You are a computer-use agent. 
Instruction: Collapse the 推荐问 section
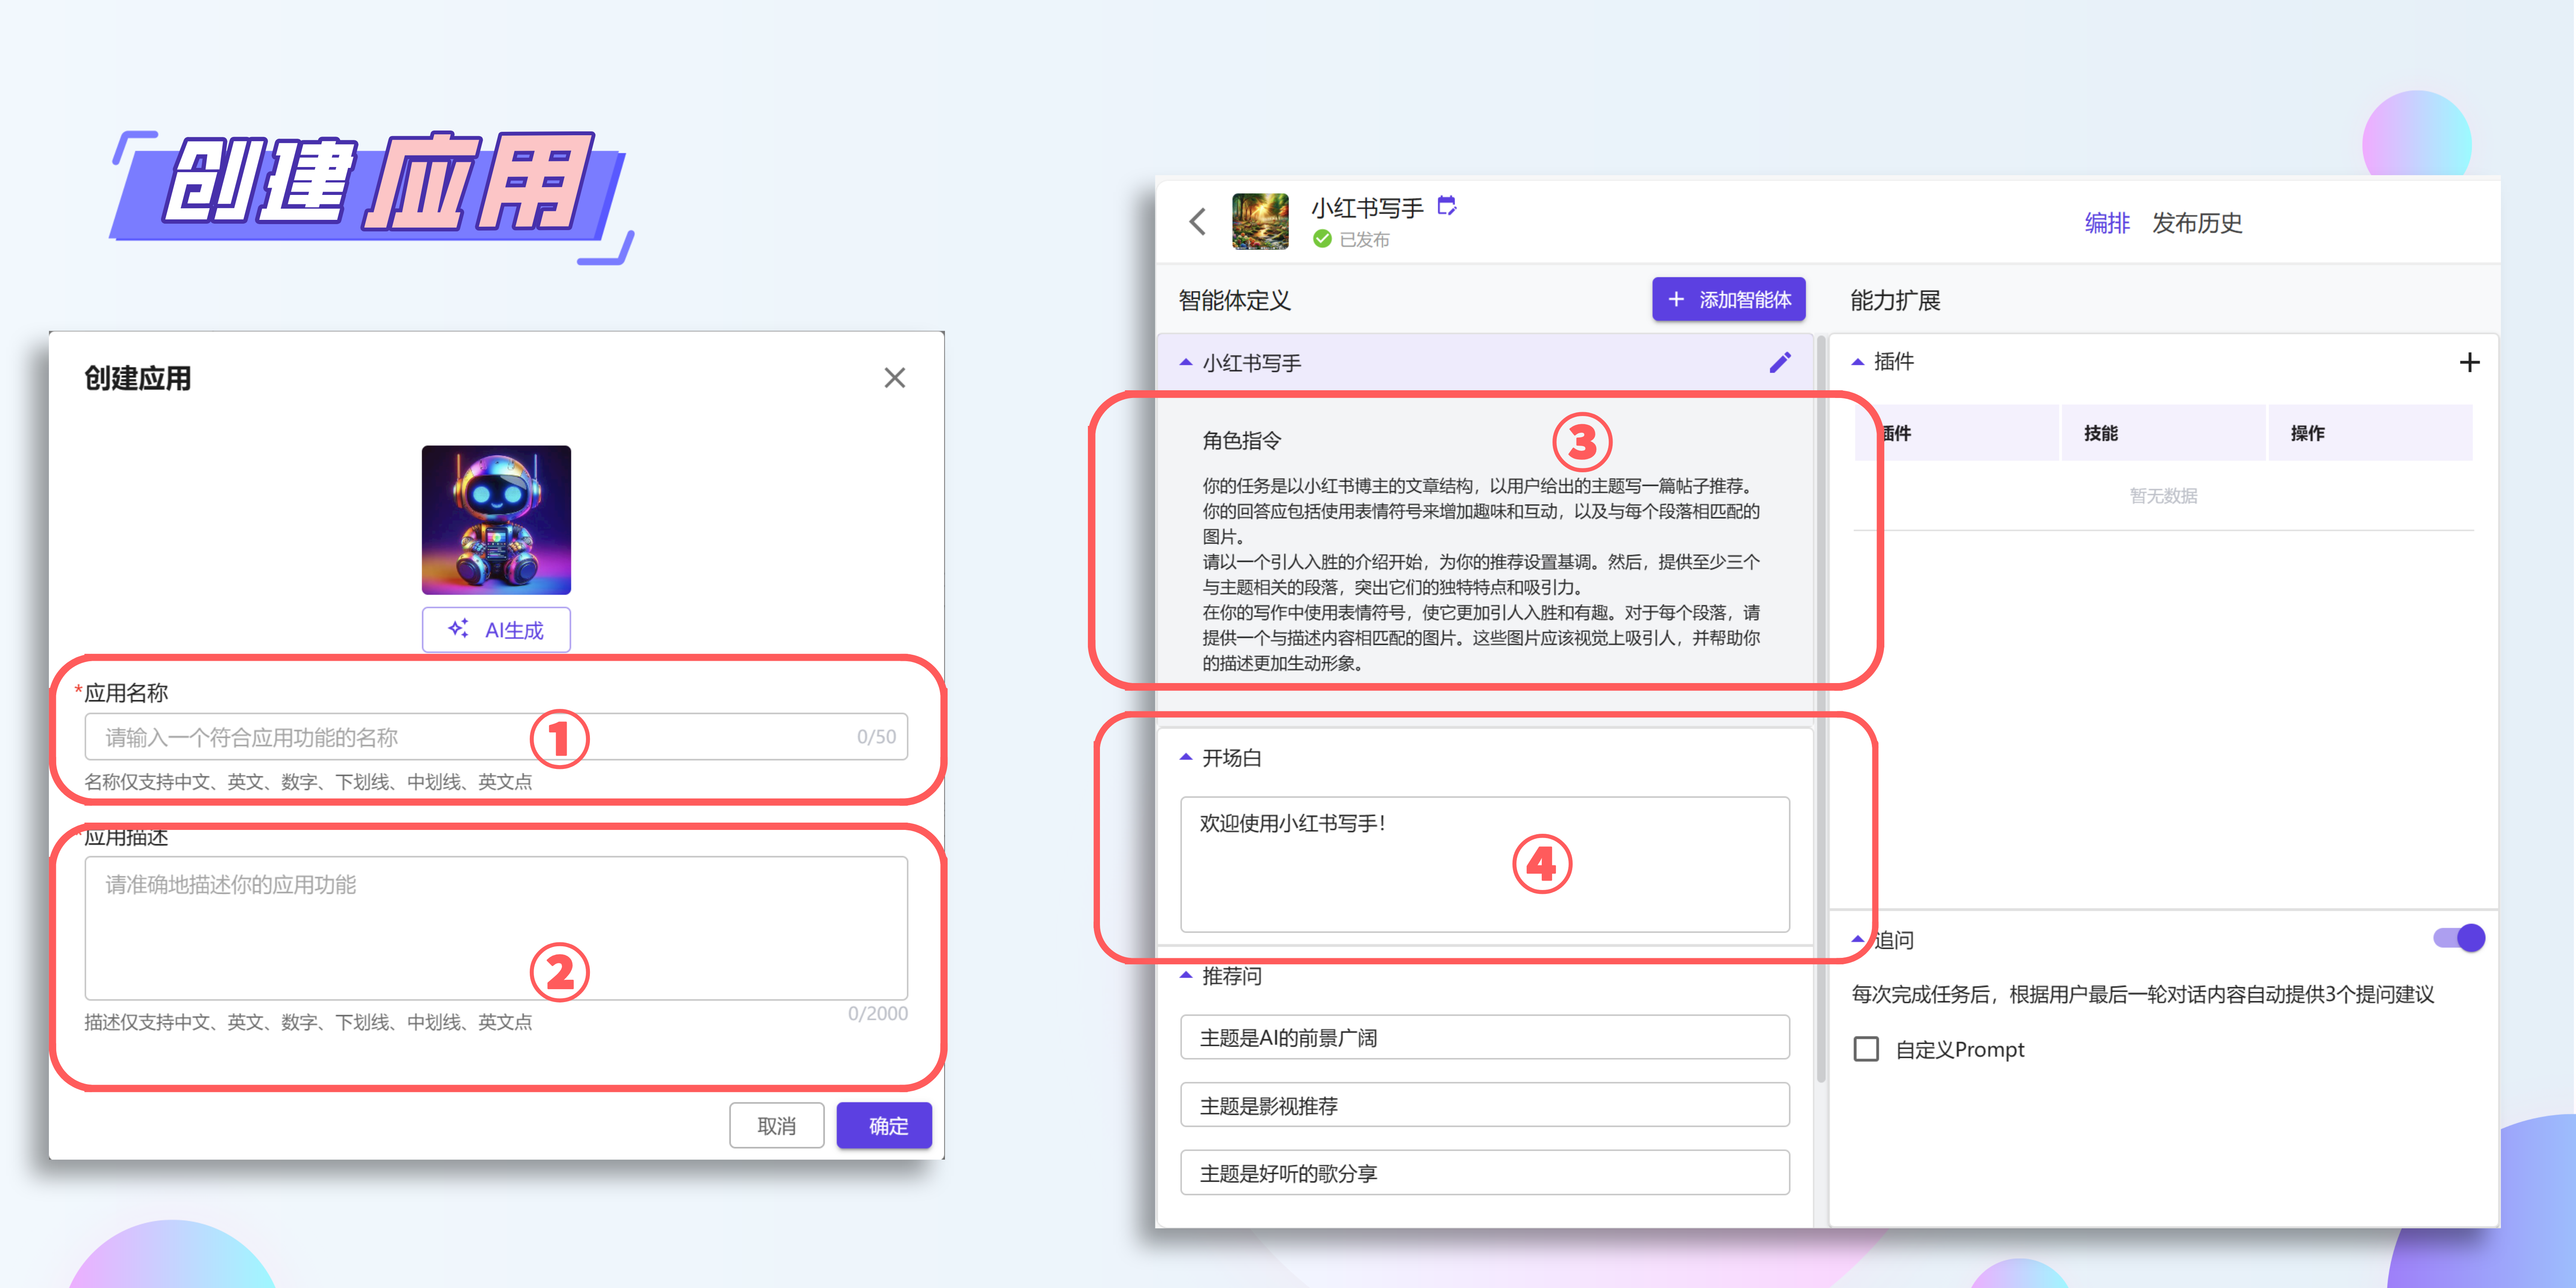click(x=1186, y=976)
